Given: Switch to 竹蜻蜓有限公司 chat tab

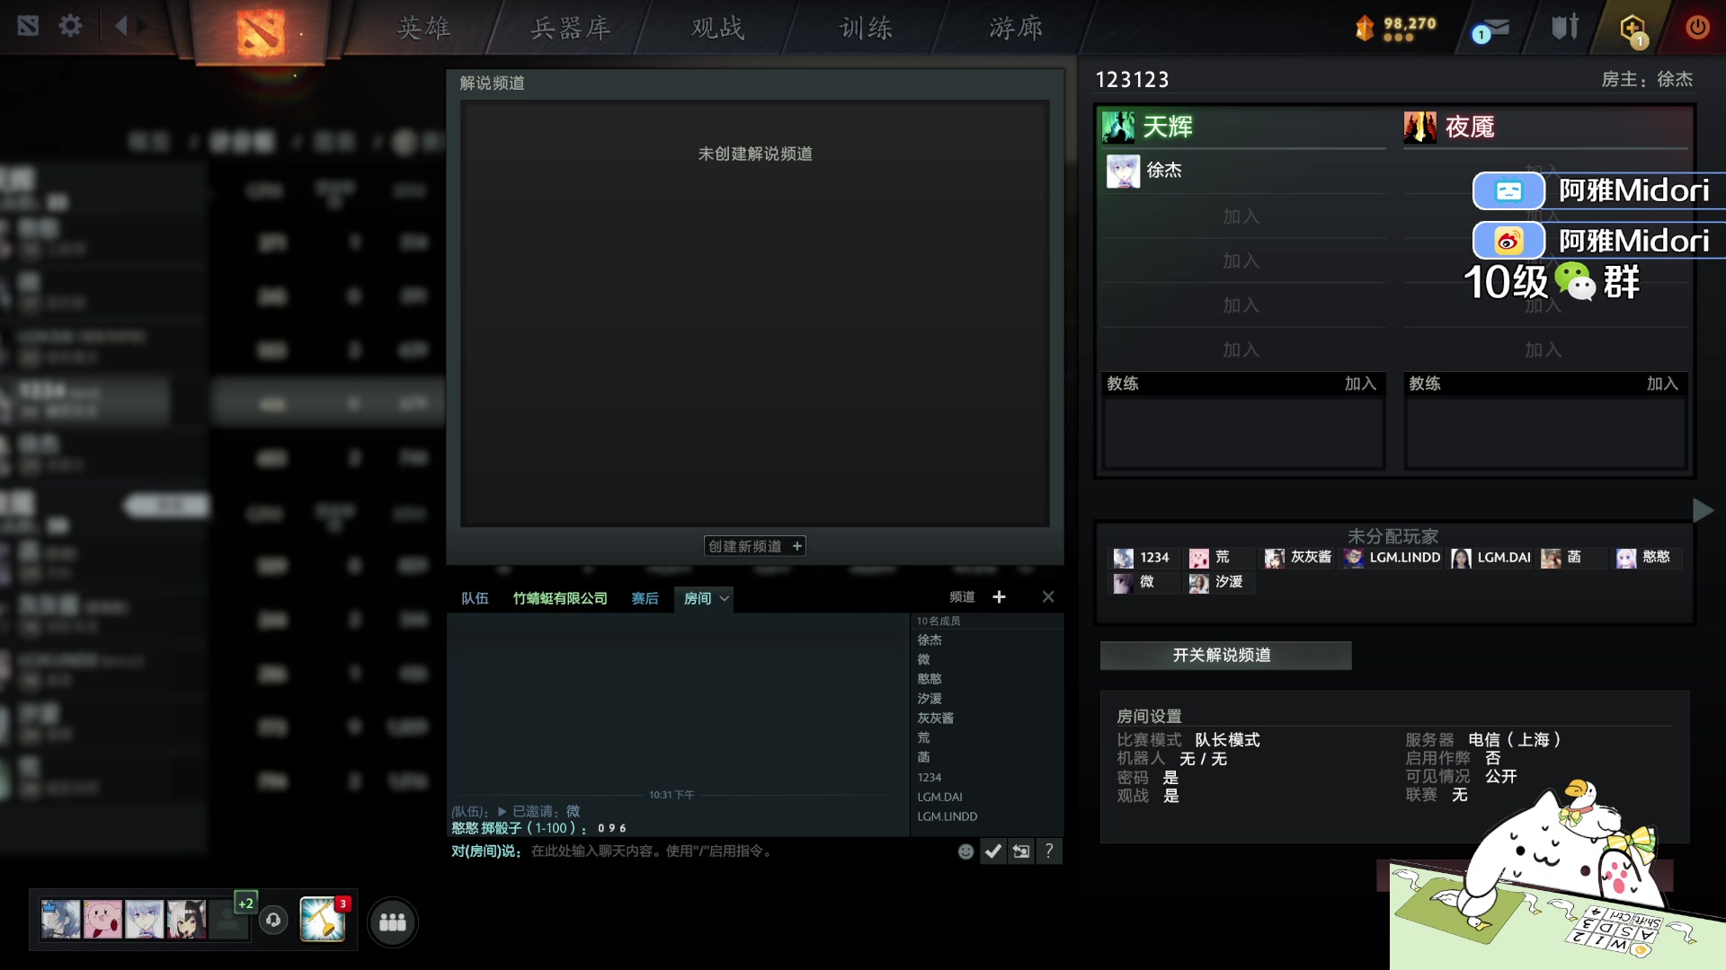Looking at the screenshot, I should [x=560, y=598].
